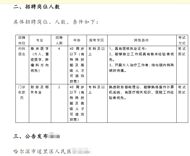This screenshot has height=156, width=190.
Task: Click the line 哈尔滨市道里区人民医
Action: pyautogui.click(x=42, y=151)
